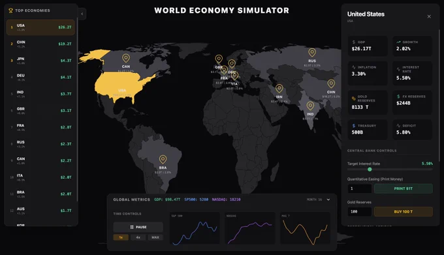Click the Canada map pin marker
This screenshot has width=444, height=255.
pyautogui.click(x=126, y=58)
